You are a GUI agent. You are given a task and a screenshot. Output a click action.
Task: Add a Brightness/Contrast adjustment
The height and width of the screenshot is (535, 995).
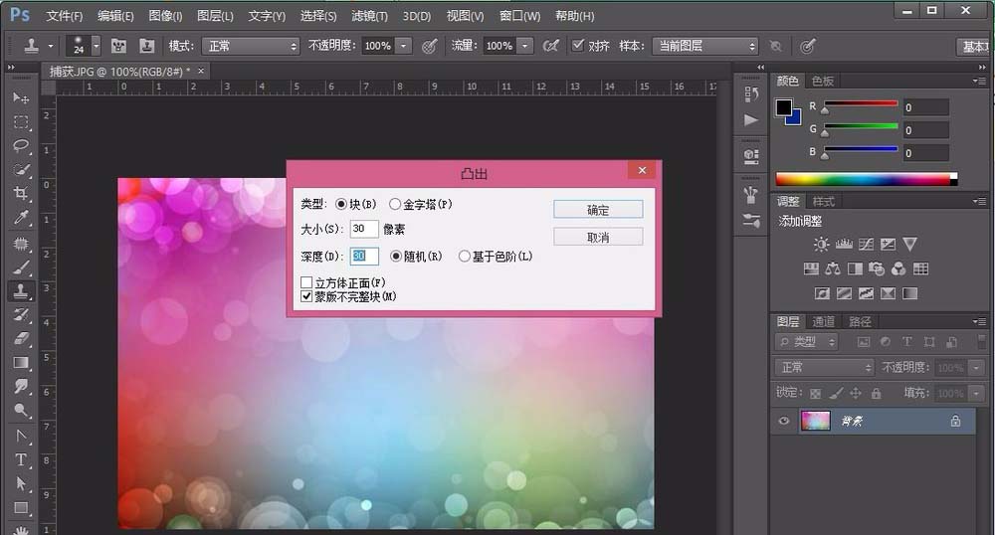coord(821,244)
